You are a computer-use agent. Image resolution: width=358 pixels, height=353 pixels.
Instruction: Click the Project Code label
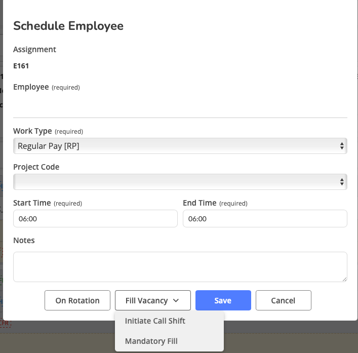(x=36, y=167)
